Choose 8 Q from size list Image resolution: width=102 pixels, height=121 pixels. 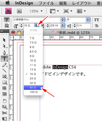coord(33,47)
